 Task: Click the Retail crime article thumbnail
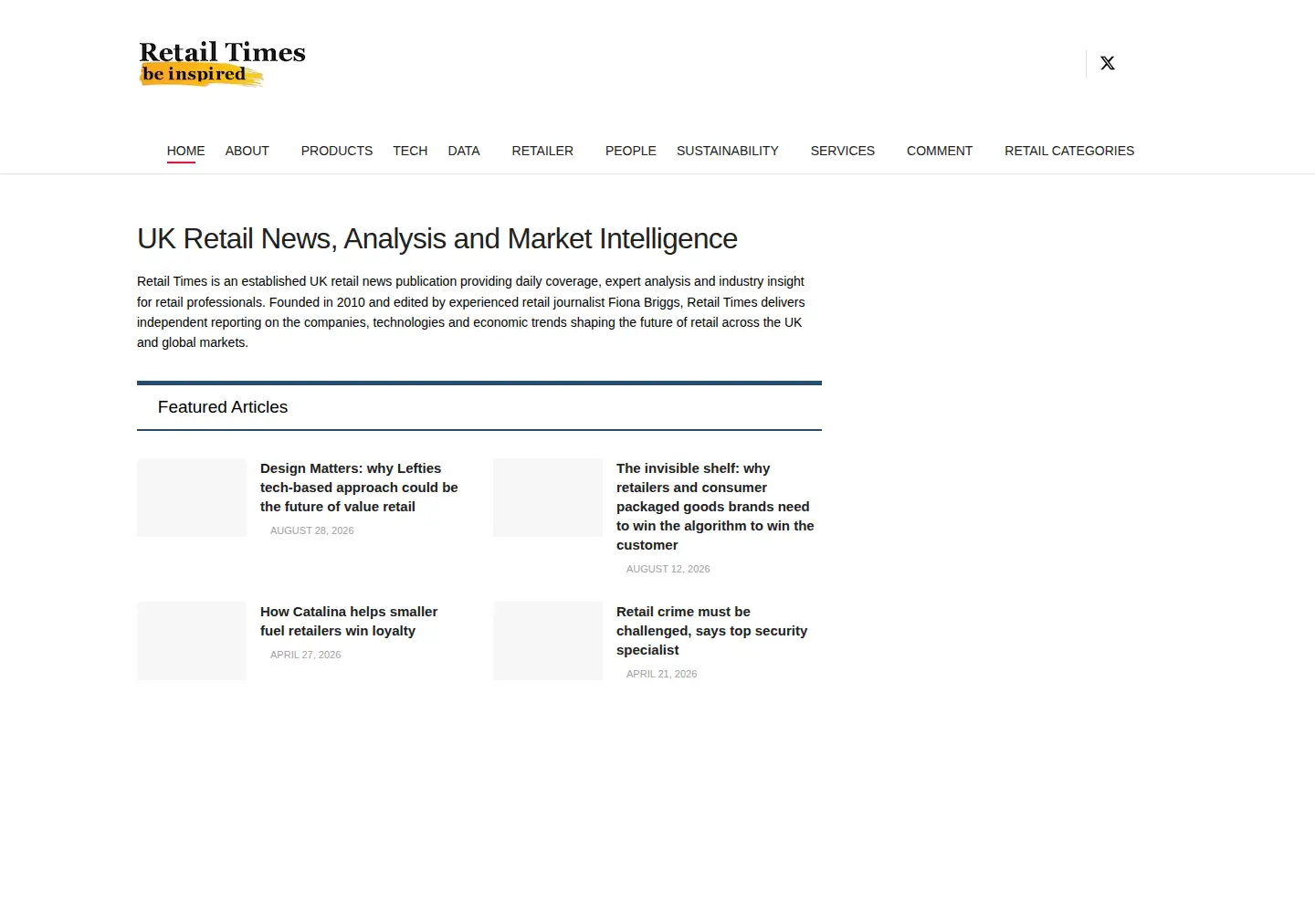[548, 641]
